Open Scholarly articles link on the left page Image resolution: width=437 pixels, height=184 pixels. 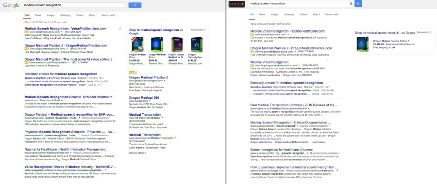(x=61, y=74)
